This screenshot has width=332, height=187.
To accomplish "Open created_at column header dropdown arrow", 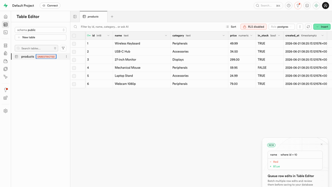I will coord(323,36).
